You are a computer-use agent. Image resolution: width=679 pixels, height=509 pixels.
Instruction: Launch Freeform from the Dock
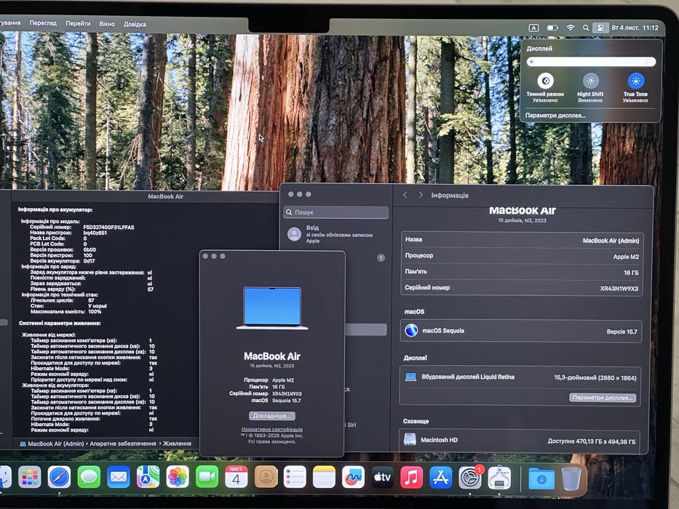[x=354, y=478]
